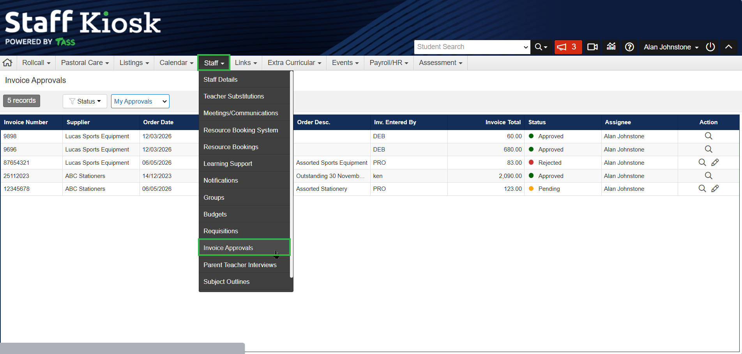The height and width of the screenshot is (354, 742).
Task: Select Subject Outlines menu item
Action: click(x=244, y=282)
